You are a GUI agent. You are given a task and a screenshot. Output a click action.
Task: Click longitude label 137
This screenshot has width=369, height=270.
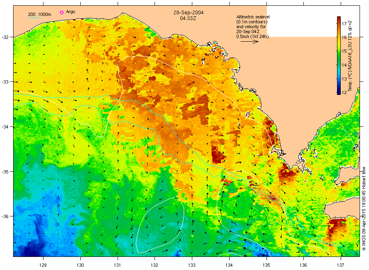pyautogui.click(x=341, y=265)
